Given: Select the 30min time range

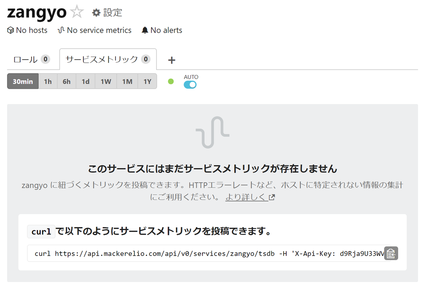Looking at the screenshot, I should (23, 81).
